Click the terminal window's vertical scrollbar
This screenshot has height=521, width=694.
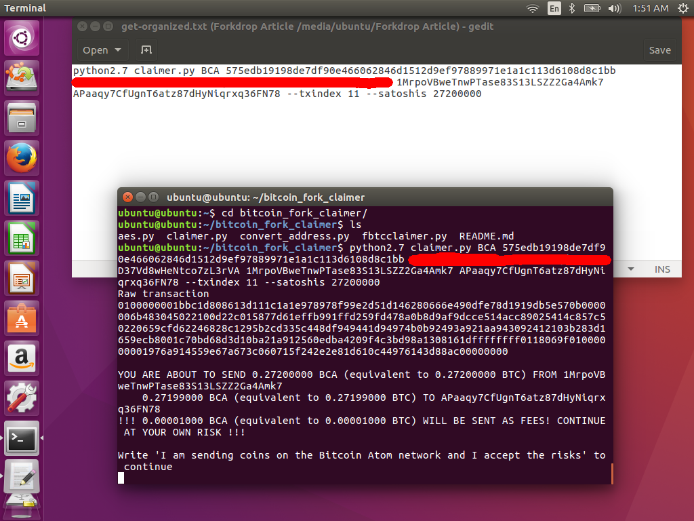[x=611, y=474]
